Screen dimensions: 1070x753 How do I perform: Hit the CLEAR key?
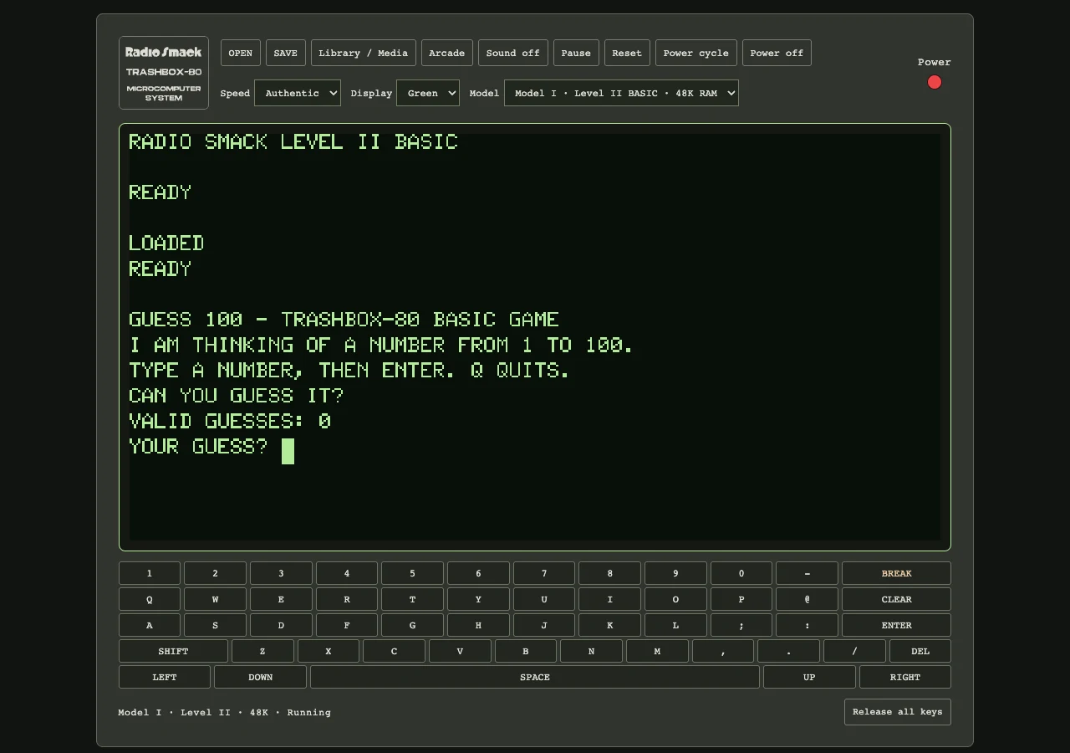click(896, 599)
